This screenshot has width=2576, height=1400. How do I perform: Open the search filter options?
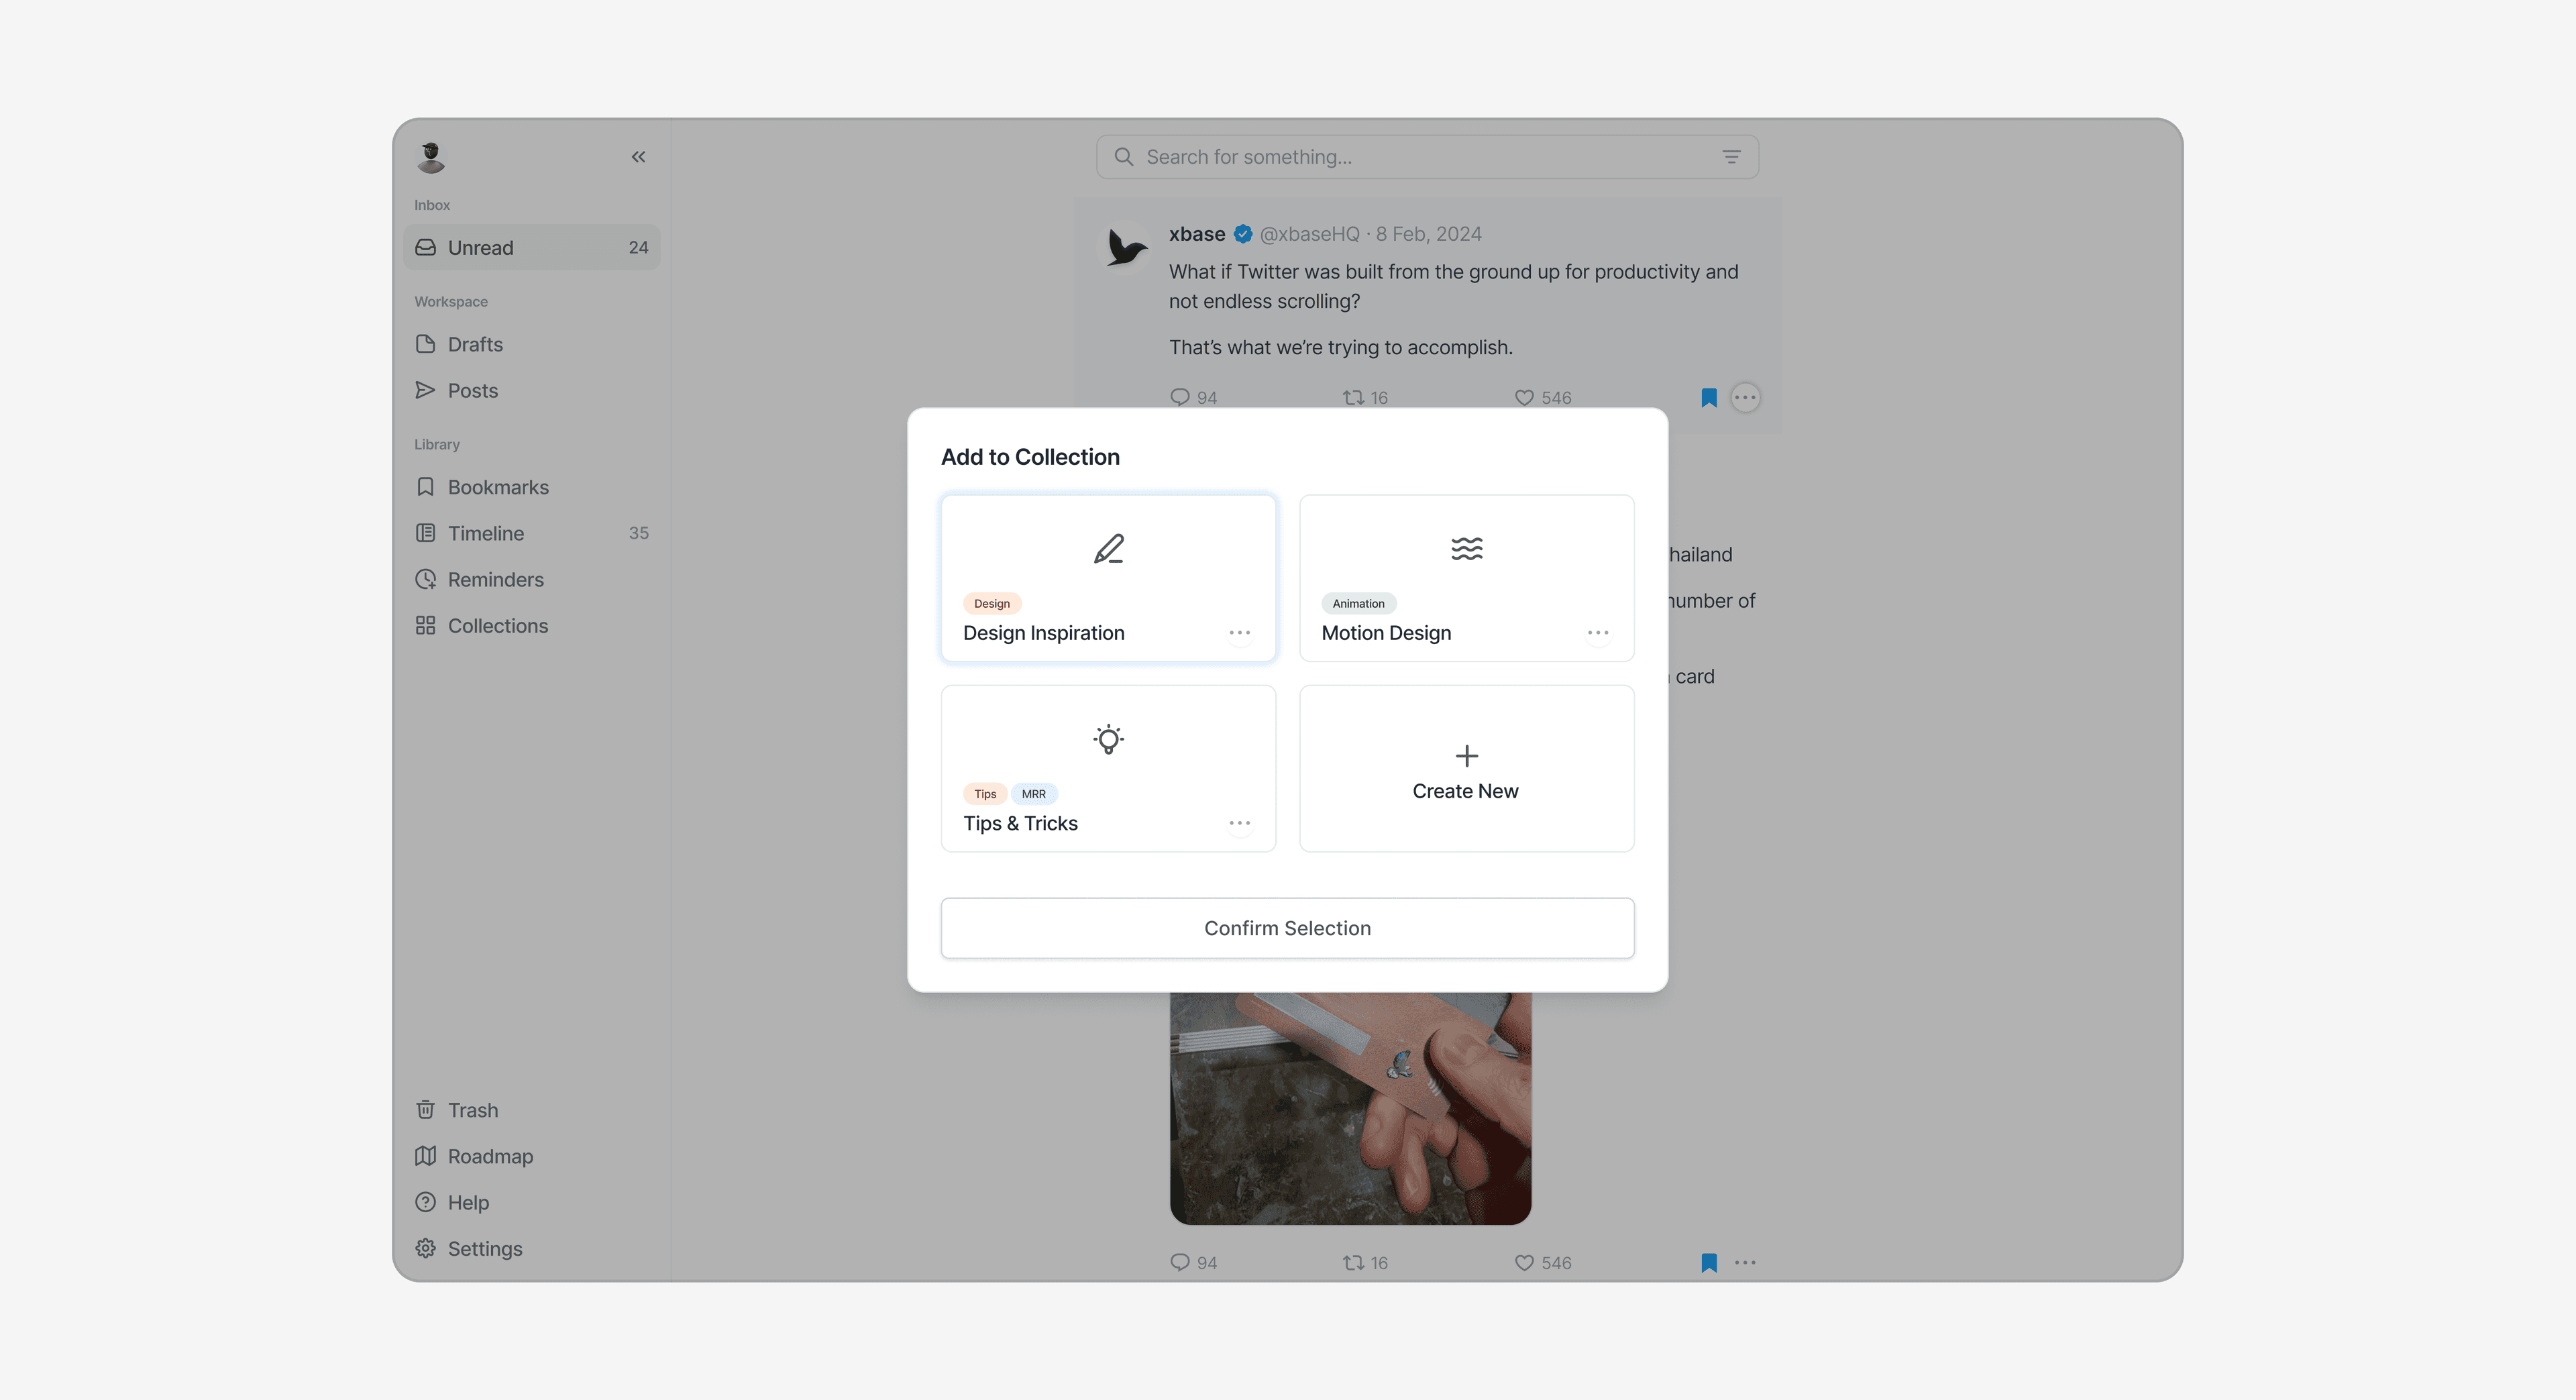1732,157
